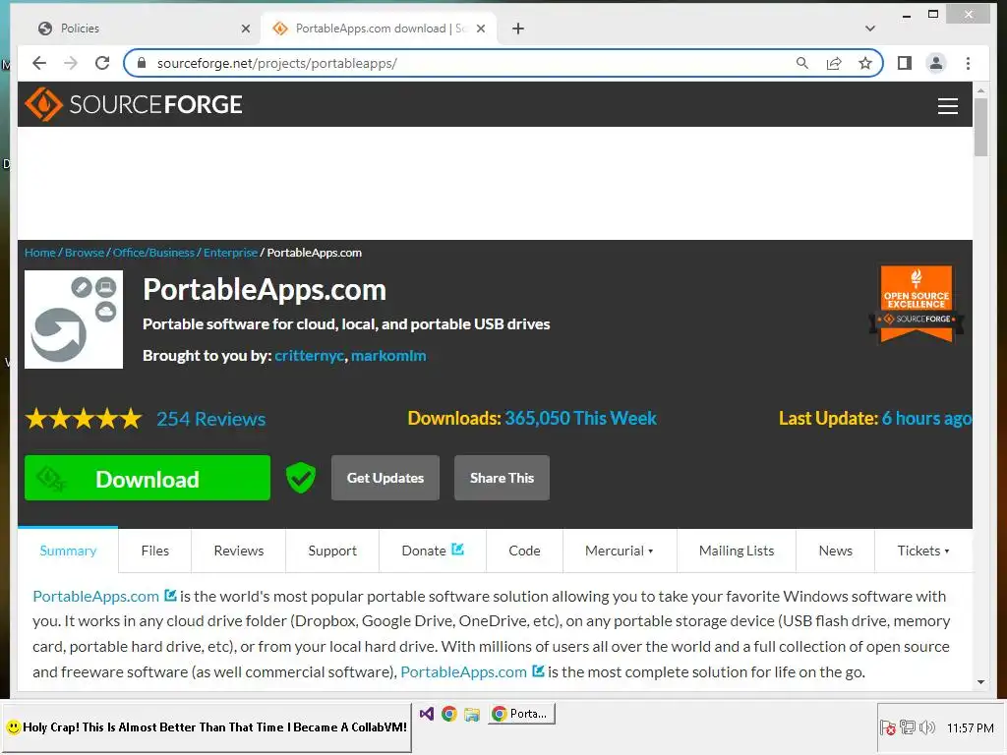Click the volume speaker tray icon
This screenshot has width=1007, height=755.
click(927, 727)
